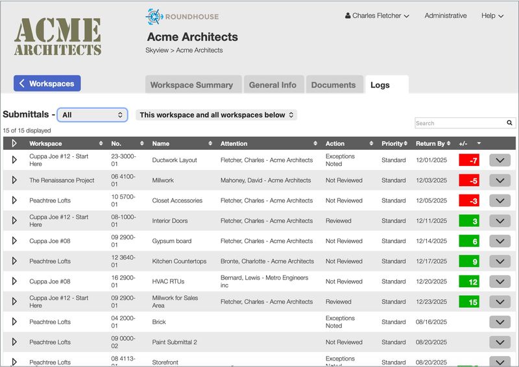This screenshot has width=519, height=367.
Task: Switch to the Documents tab
Action: pos(334,85)
